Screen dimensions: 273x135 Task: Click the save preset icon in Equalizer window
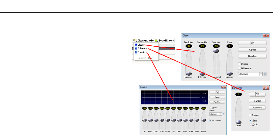click(224, 114)
